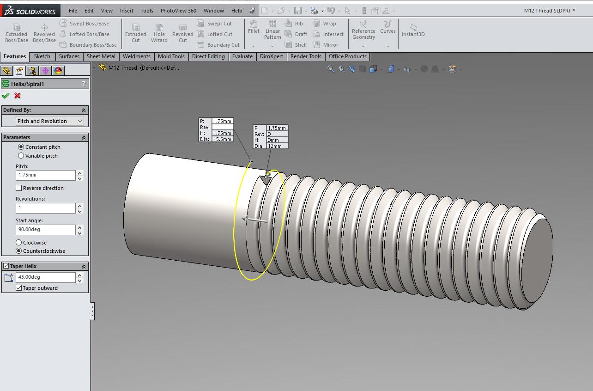Viewport: 593px width, 391px height.
Task: Cancel the helix with the red X
Action: [17, 96]
